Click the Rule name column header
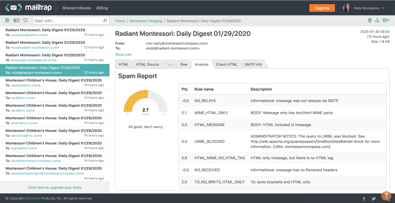This screenshot has width=395, height=203. [x=204, y=89]
